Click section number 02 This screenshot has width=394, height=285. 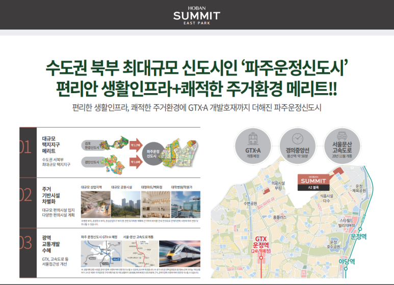pos(25,195)
